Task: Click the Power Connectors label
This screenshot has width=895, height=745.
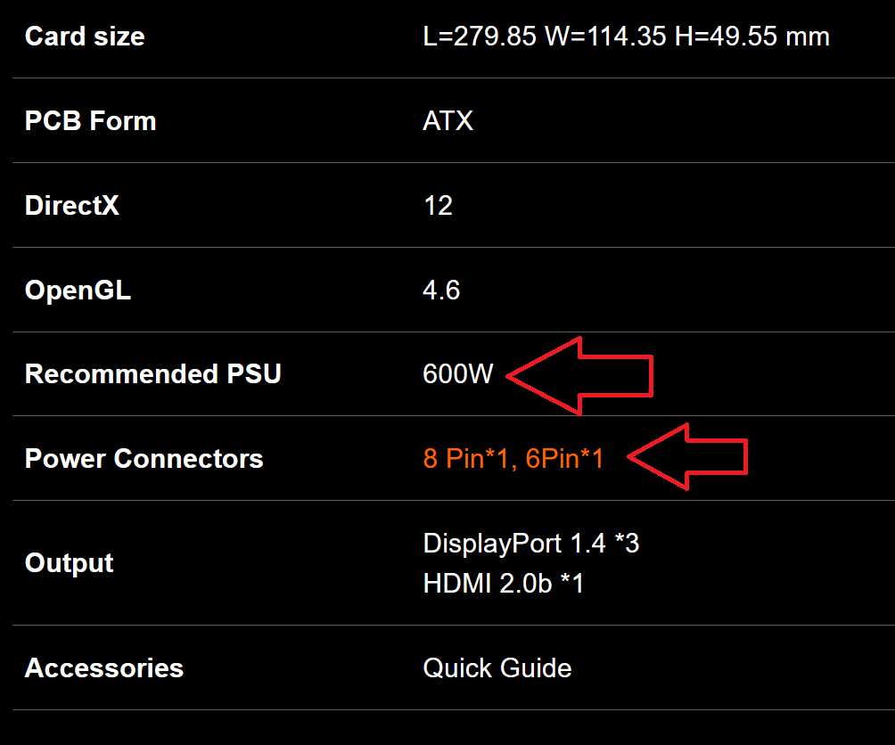Action: (144, 459)
